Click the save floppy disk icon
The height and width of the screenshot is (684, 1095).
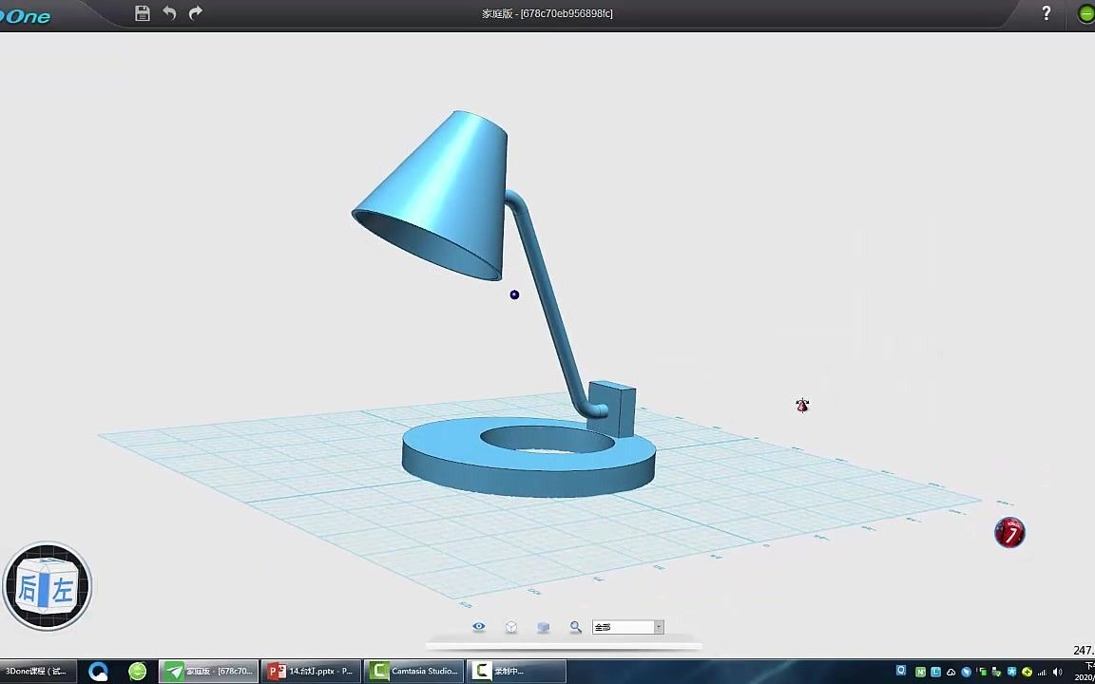143,12
